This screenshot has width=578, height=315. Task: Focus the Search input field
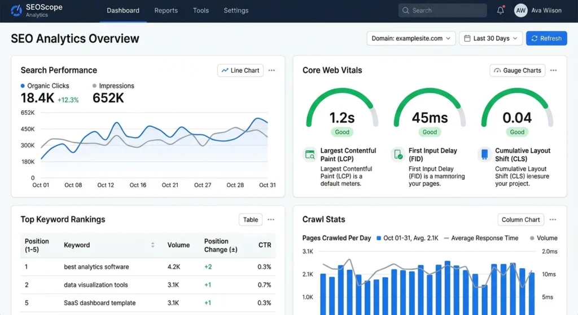pos(443,10)
